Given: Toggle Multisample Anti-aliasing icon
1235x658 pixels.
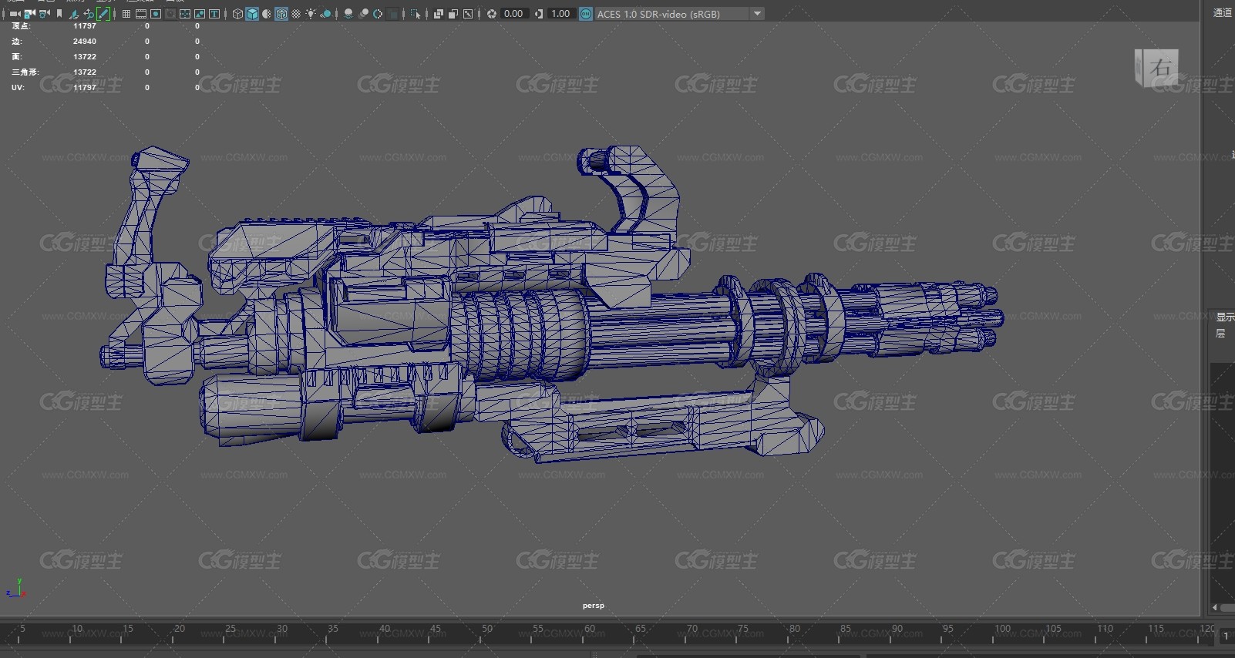Looking at the screenshot, I should (378, 14).
